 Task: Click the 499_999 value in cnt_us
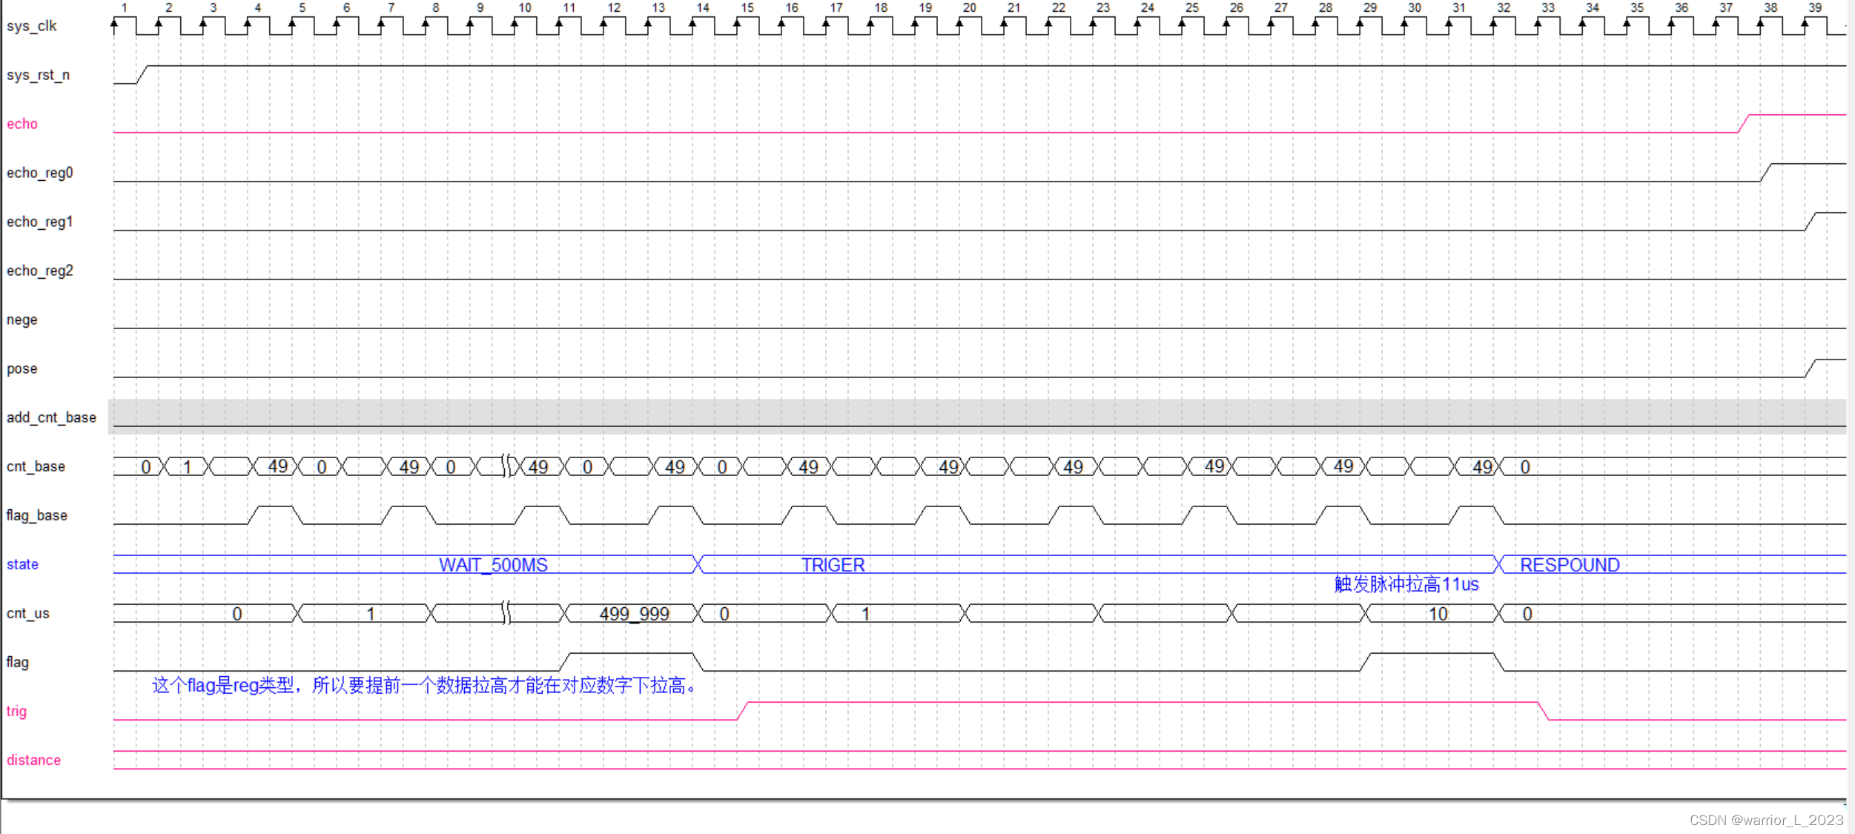(634, 614)
